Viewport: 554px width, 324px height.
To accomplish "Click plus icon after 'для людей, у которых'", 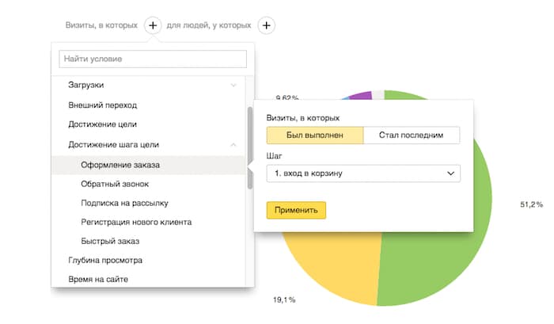I will 267,25.
